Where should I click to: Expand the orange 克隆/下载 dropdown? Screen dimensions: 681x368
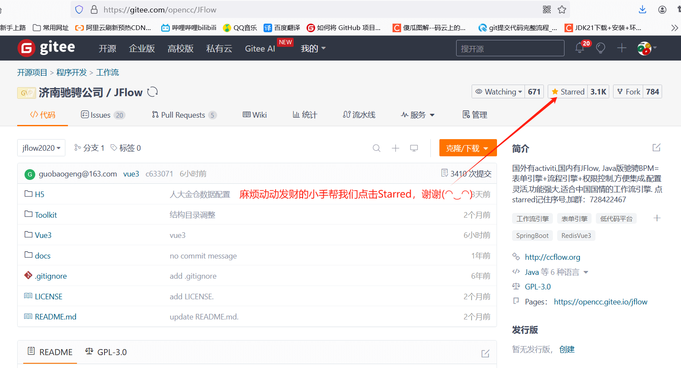[x=467, y=148]
